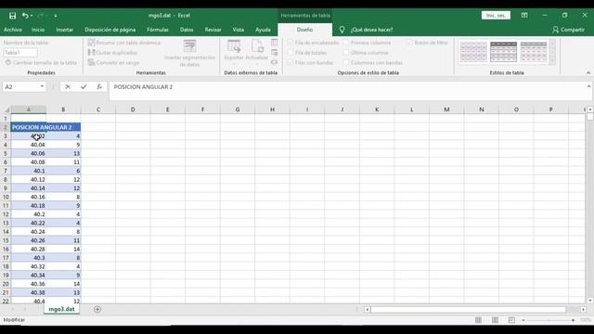
Task: Toggle Filas con bandas checkbox
Action: click(291, 62)
